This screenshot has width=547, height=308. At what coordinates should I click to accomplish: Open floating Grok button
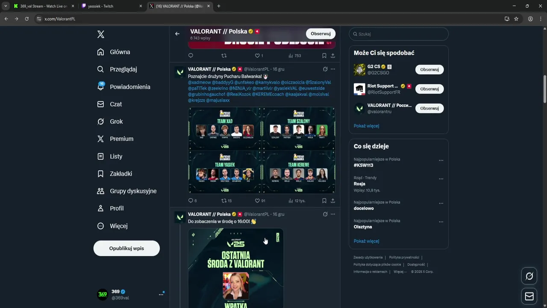(529, 276)
